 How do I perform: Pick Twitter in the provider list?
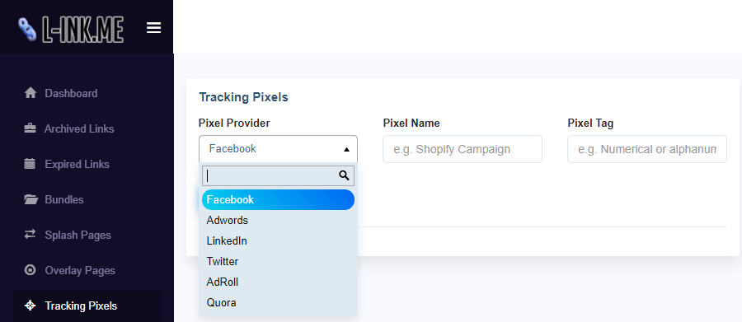coord(278,262)
